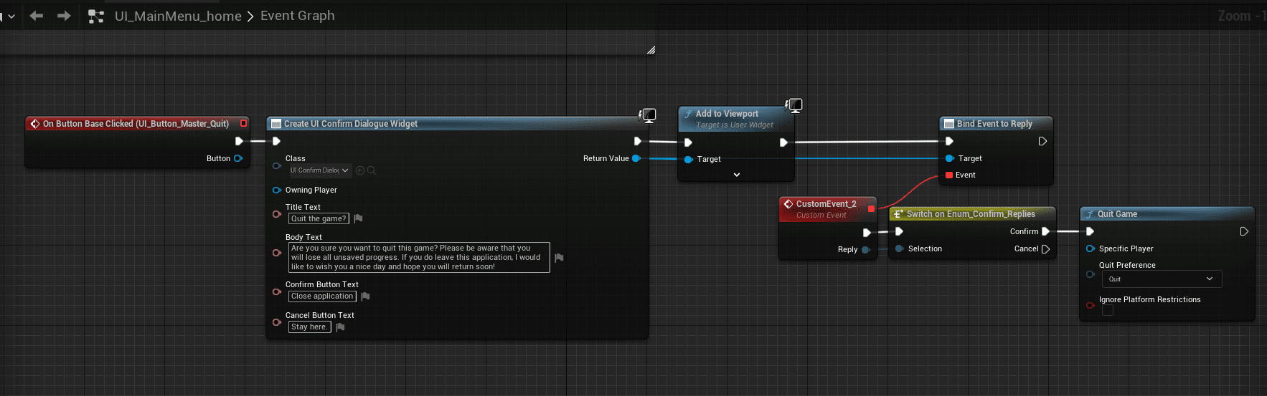Open the Event Graph breadcrumb

coord(297,16)
